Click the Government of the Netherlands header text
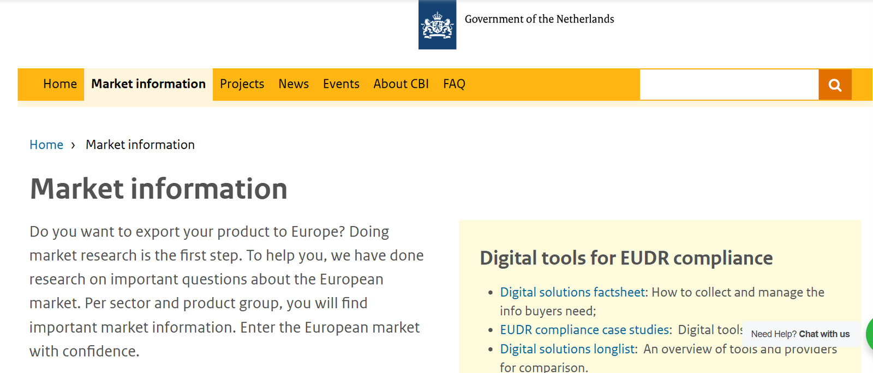 pyautogui.click(x=539, y=19)
